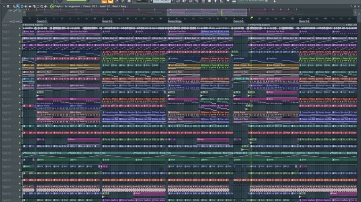
Task: Select the Zoom magnifier tool
Action: [x=42, y=6]
